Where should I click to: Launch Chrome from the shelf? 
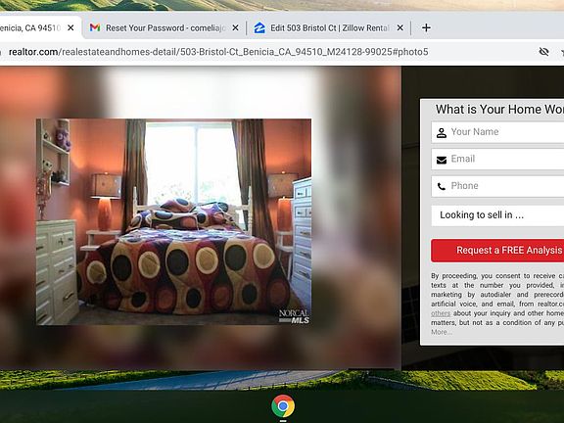pyautogui.click(x=283, y=406)
